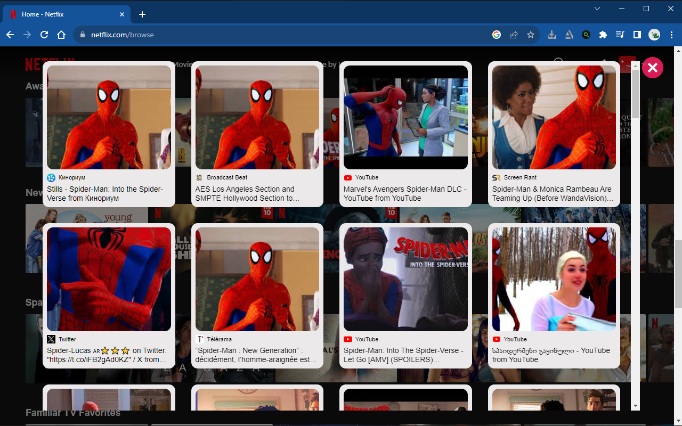This screenshot has height=426, width=682.
Task: Share this page via share icon
Action: (x=514, y=35)
